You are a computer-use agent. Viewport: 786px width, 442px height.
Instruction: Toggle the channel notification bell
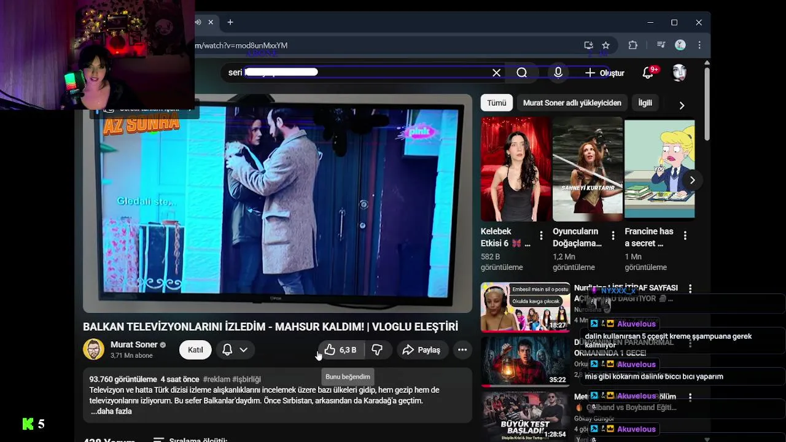point(227,349)
